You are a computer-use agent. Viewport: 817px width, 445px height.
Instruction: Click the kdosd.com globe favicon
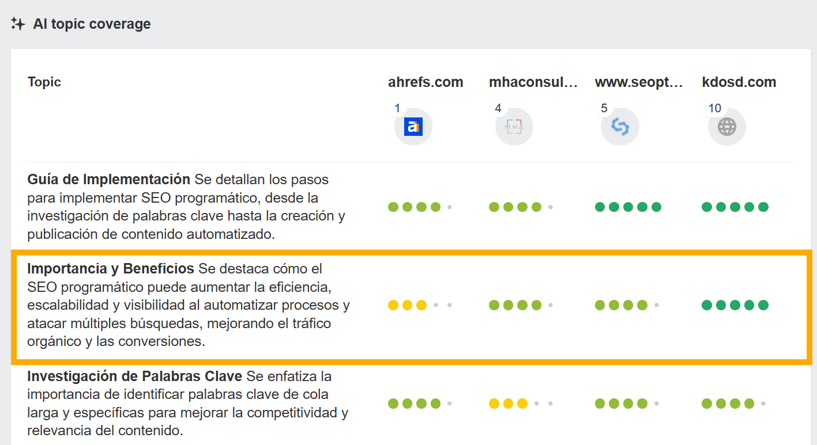(726, 125)
